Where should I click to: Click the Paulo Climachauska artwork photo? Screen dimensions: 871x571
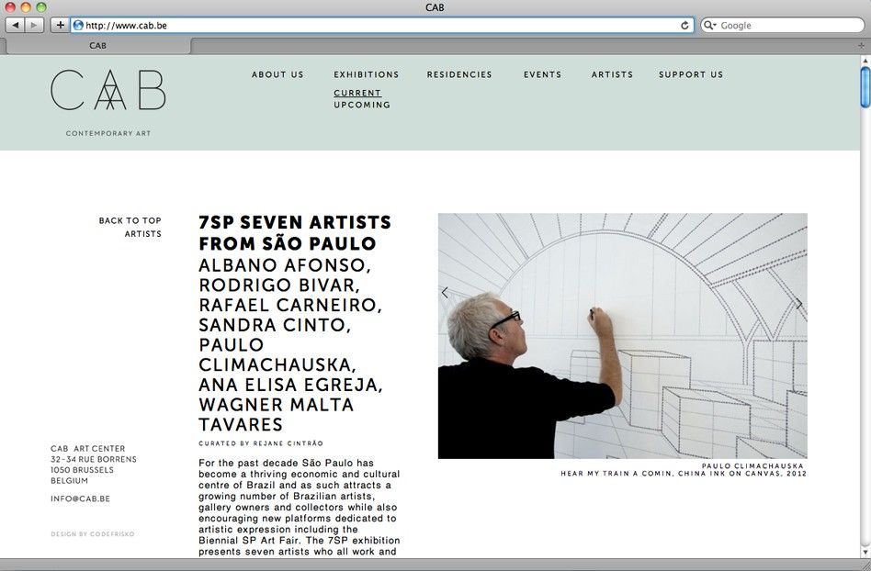coord(622,336)
